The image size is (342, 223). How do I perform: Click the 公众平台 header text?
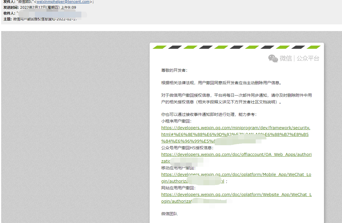308,58
